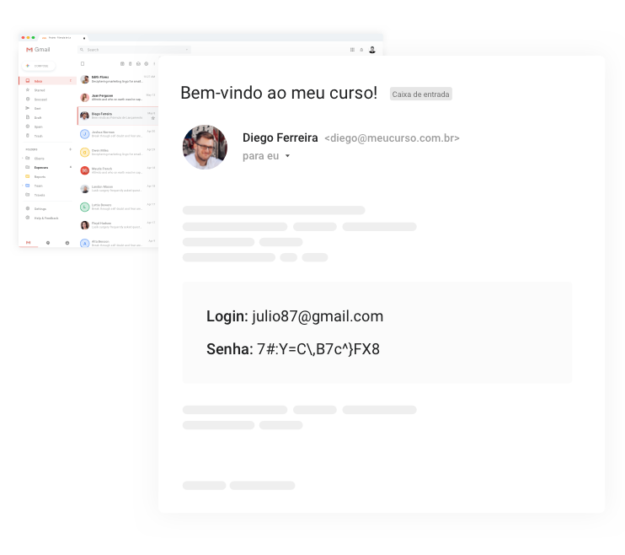Screen dimensions: 625x555
Task: Click the Compose button
Action: point(38,66)
